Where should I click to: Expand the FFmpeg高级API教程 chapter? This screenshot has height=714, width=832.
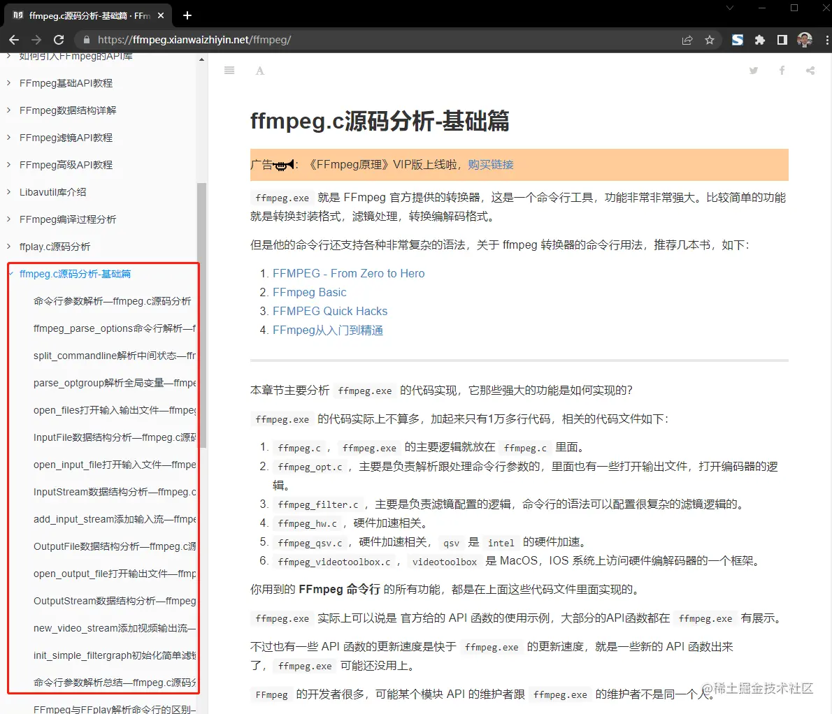pos(8,164)
